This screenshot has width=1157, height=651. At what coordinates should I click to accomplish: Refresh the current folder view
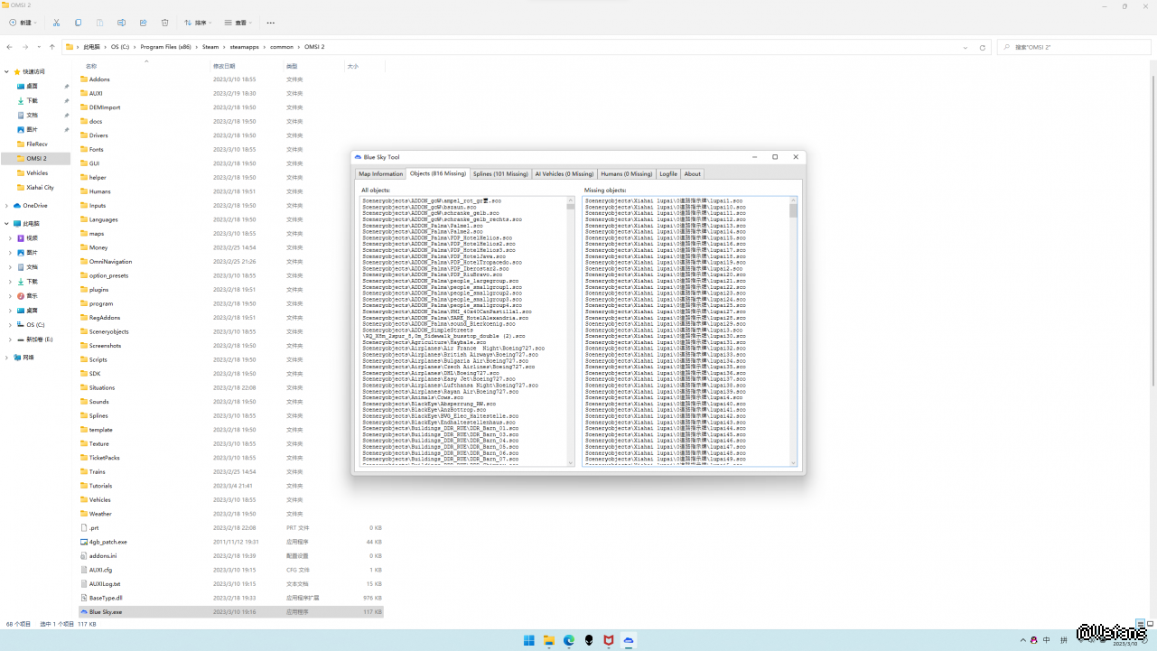pos(982,47)
